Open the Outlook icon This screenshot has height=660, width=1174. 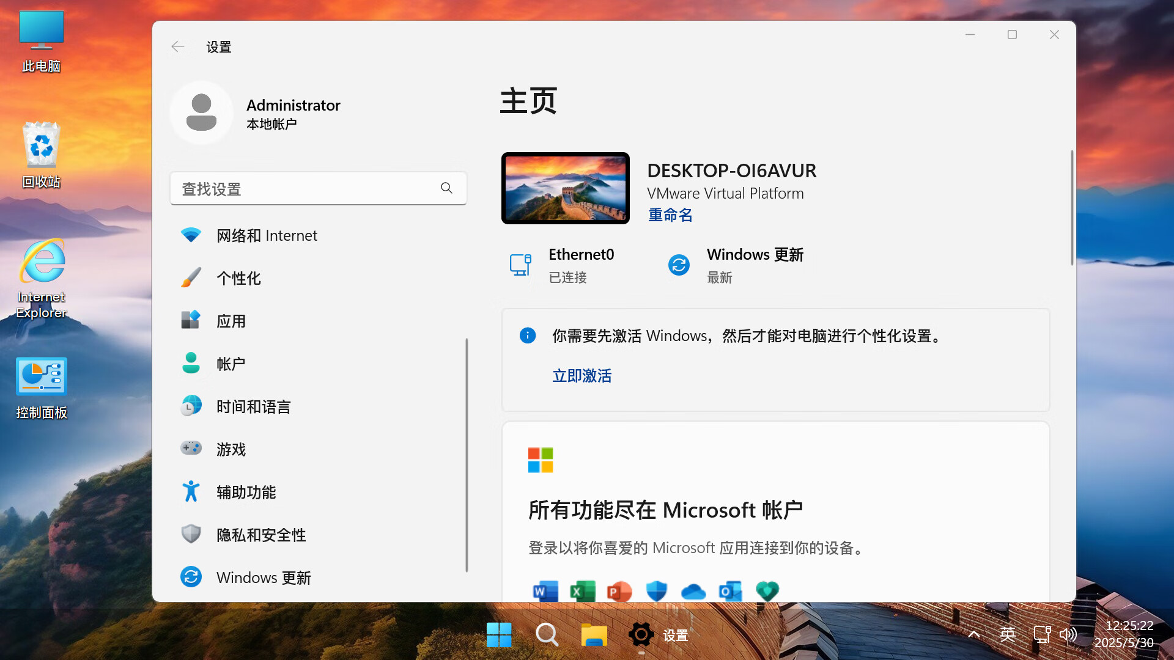coord(729,591)
